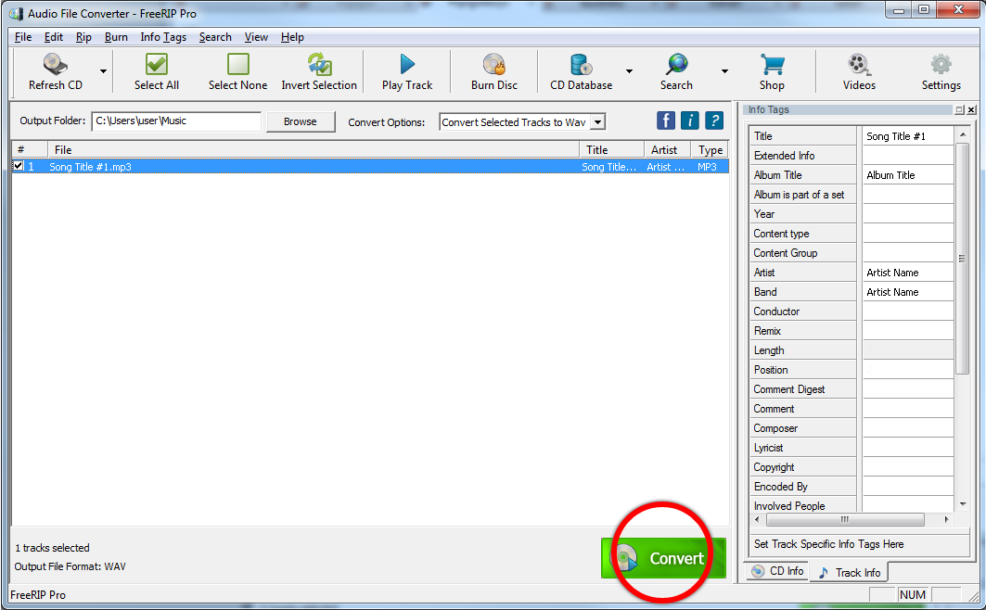Click the Browse button
The image size is (986, 610).
click(x=300, y=121)
